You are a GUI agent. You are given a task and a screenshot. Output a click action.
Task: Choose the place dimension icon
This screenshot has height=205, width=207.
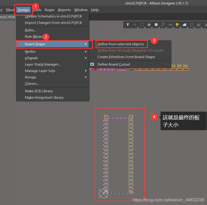click(x=199, y=25)
